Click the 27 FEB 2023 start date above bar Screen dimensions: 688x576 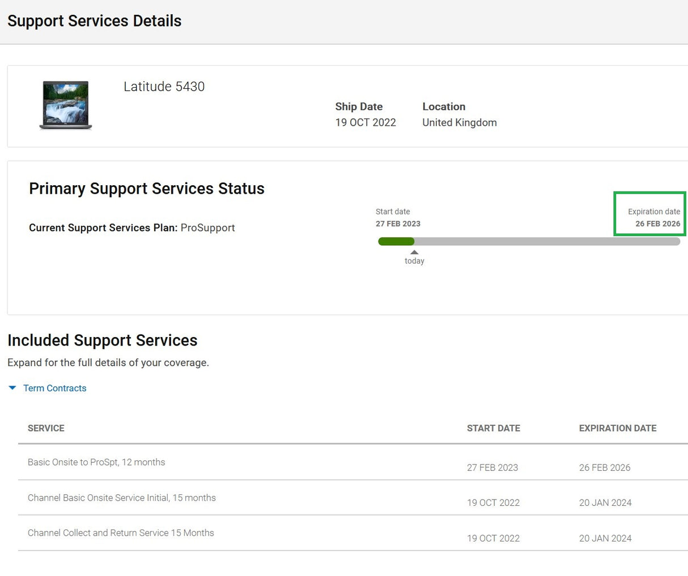pyautogui.click(x=398, y=224)
